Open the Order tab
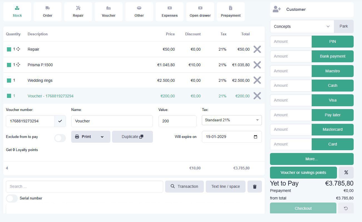This screenshot has width=362, height=222. click(48, 12)
